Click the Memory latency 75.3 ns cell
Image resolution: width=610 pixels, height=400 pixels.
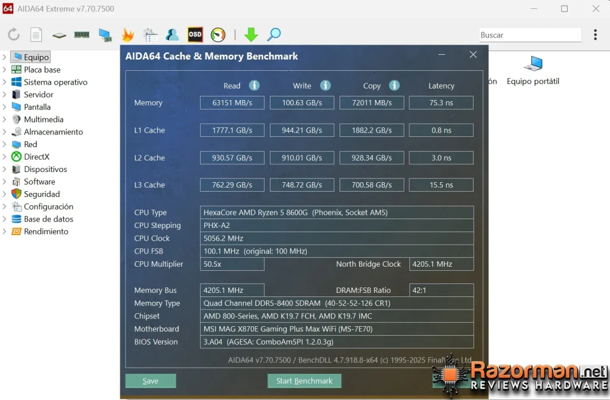[441, 102]
